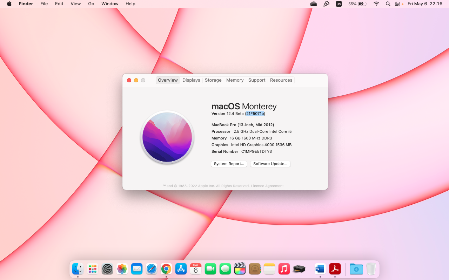Open the Licence Agreement link
This screenshot has width=449, height=280.
click(x=267, y=186)
